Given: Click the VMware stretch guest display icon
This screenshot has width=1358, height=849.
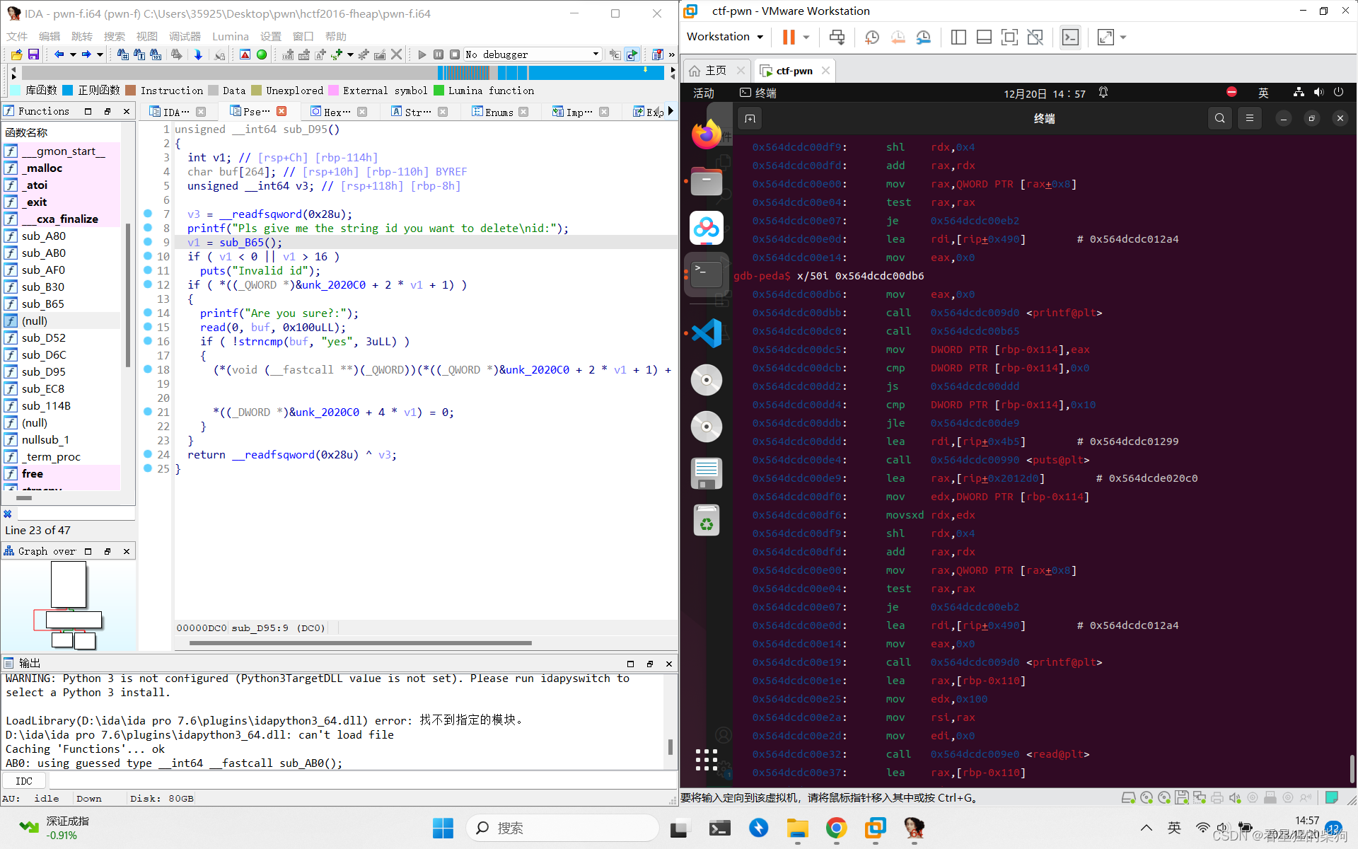Looking at the screenshot, I should 1105,37.
